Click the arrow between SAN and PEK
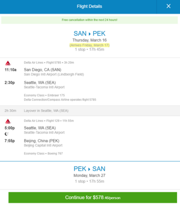This screenshot has height=205, width=180. pos(89,34)
